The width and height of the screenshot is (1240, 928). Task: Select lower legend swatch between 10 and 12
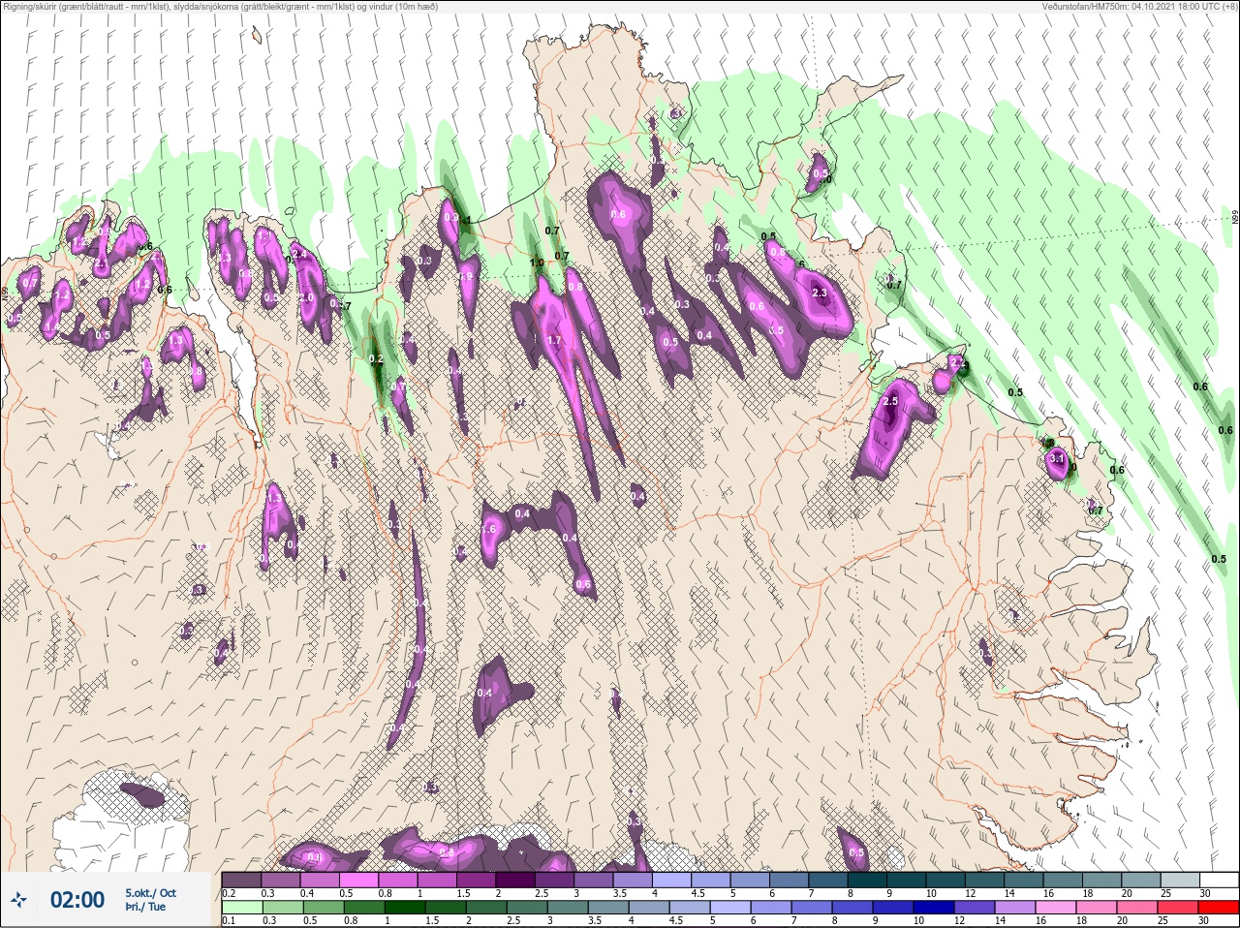pyautogui.click(x=934, y=908)
